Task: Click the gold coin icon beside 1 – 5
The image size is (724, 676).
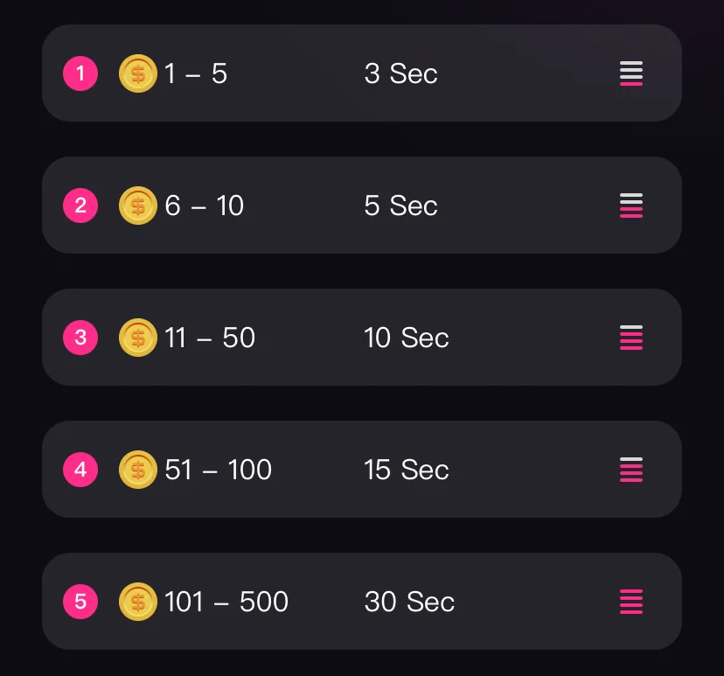Action: tap(137, 73)
